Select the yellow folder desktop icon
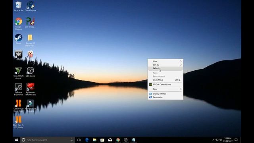 (x=30, y=40)
